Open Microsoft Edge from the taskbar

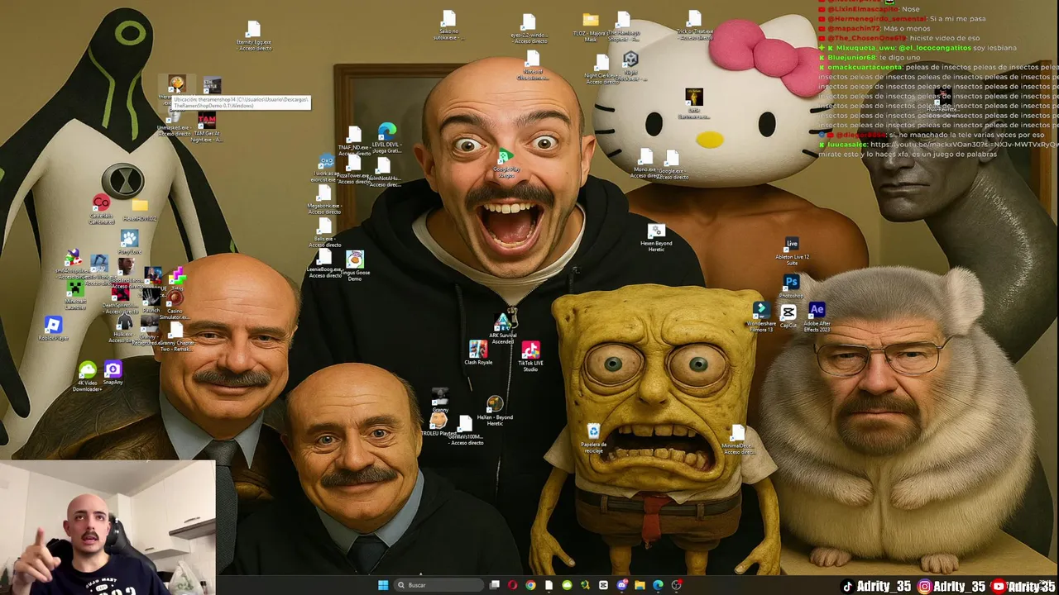(658, 585)
